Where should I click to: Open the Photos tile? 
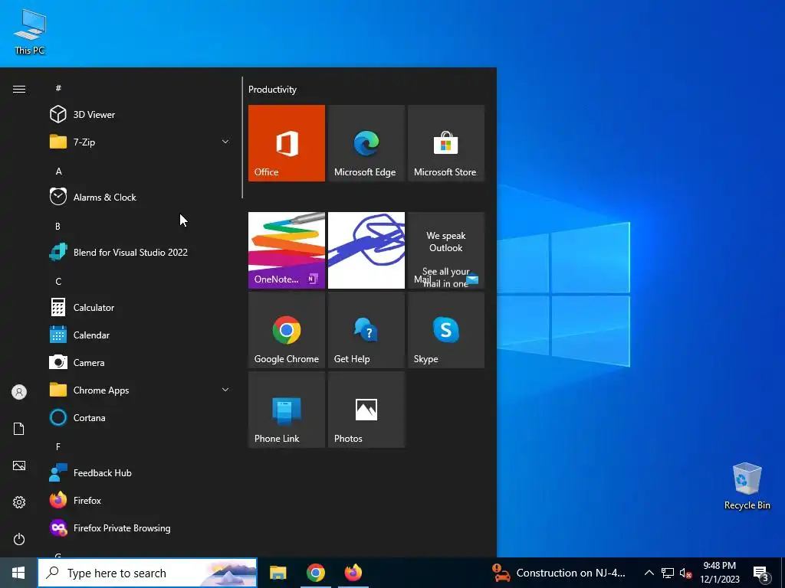366,410
